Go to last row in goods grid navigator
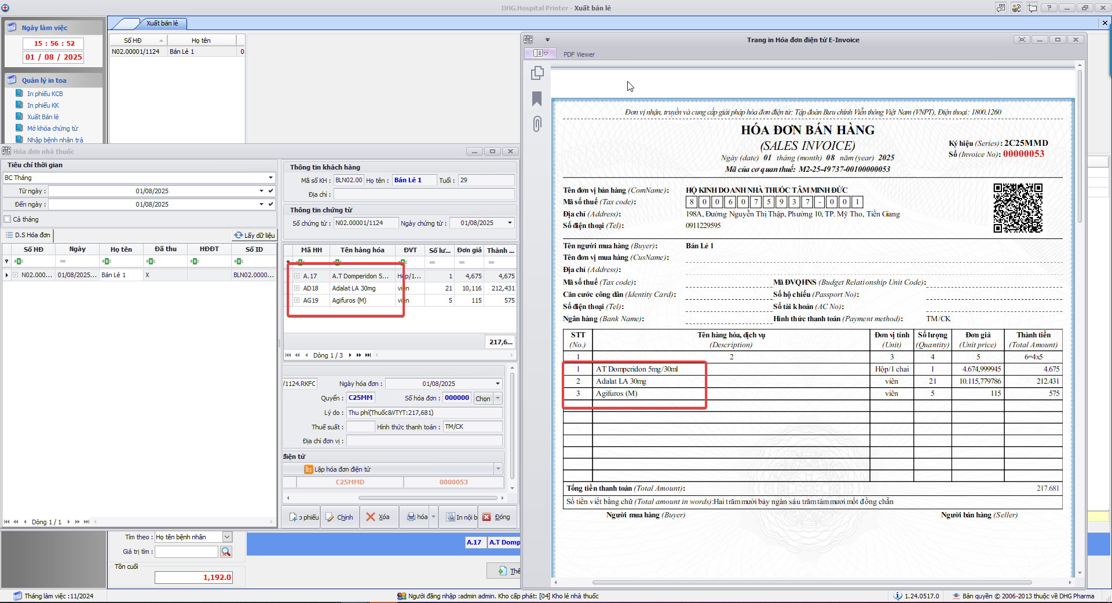This screenshot has height=603, width=1112. [x=368, y=355]
